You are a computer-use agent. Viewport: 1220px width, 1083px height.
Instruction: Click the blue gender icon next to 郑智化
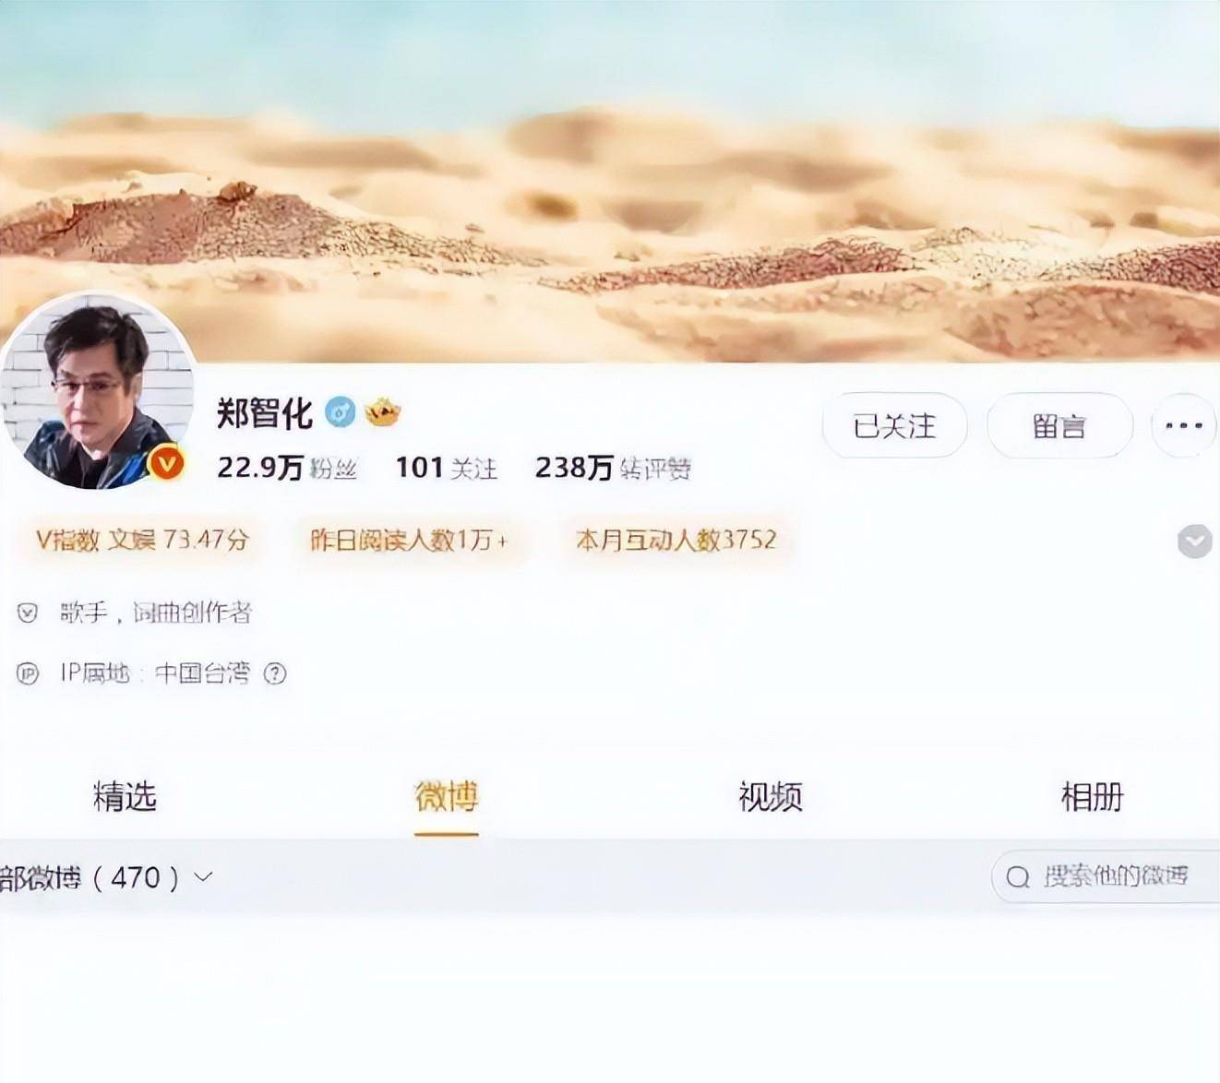(x=341, y=412)
